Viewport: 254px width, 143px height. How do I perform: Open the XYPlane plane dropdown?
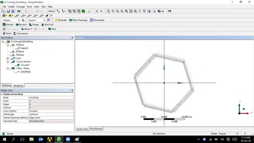point(19,20)
